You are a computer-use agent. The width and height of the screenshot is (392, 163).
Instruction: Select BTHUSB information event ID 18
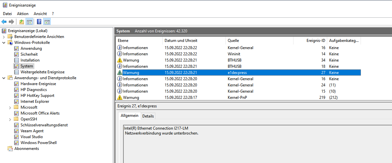tap(239, 66)
